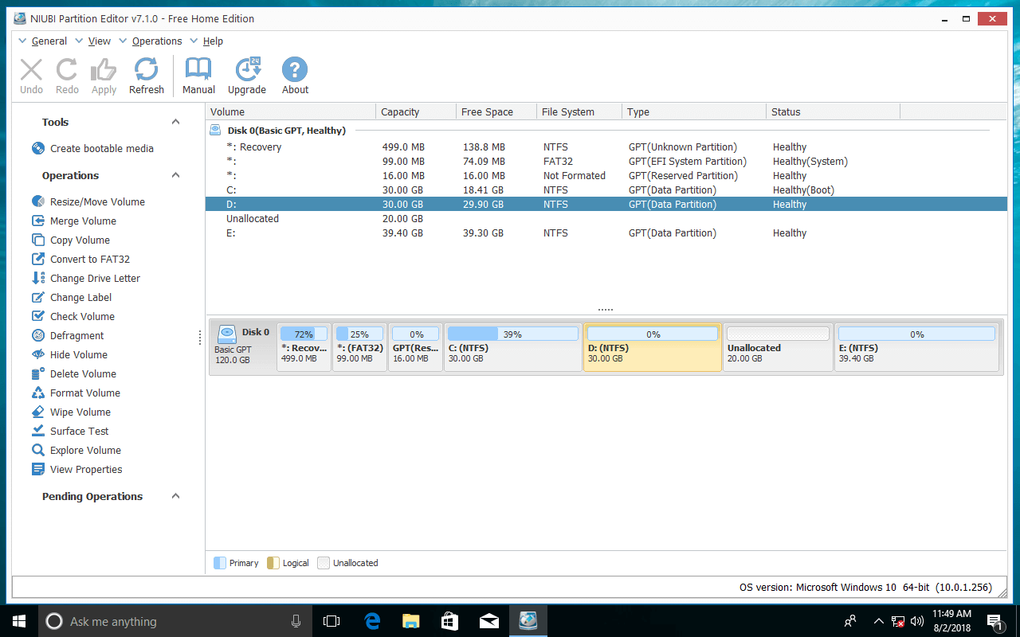Sort by the Status column header
Screen dimensions: 1020x637
click(x=833, y=111)
